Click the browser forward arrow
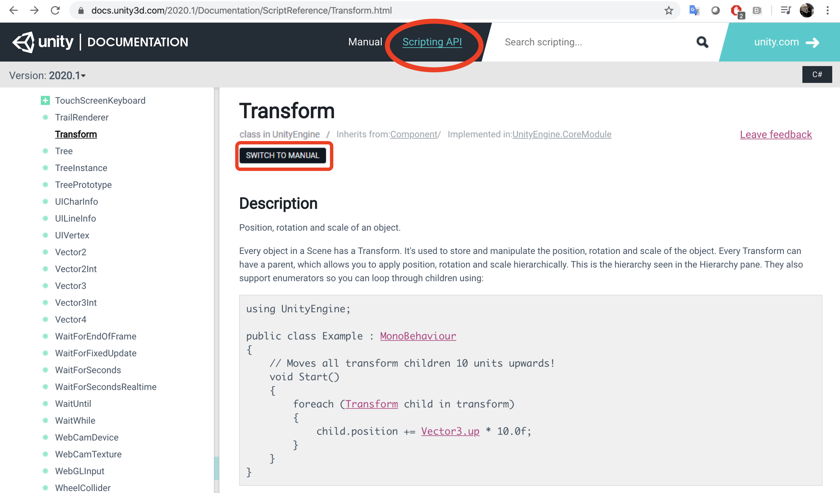Viewport: 840px width, 493px height. click(34, 10)
